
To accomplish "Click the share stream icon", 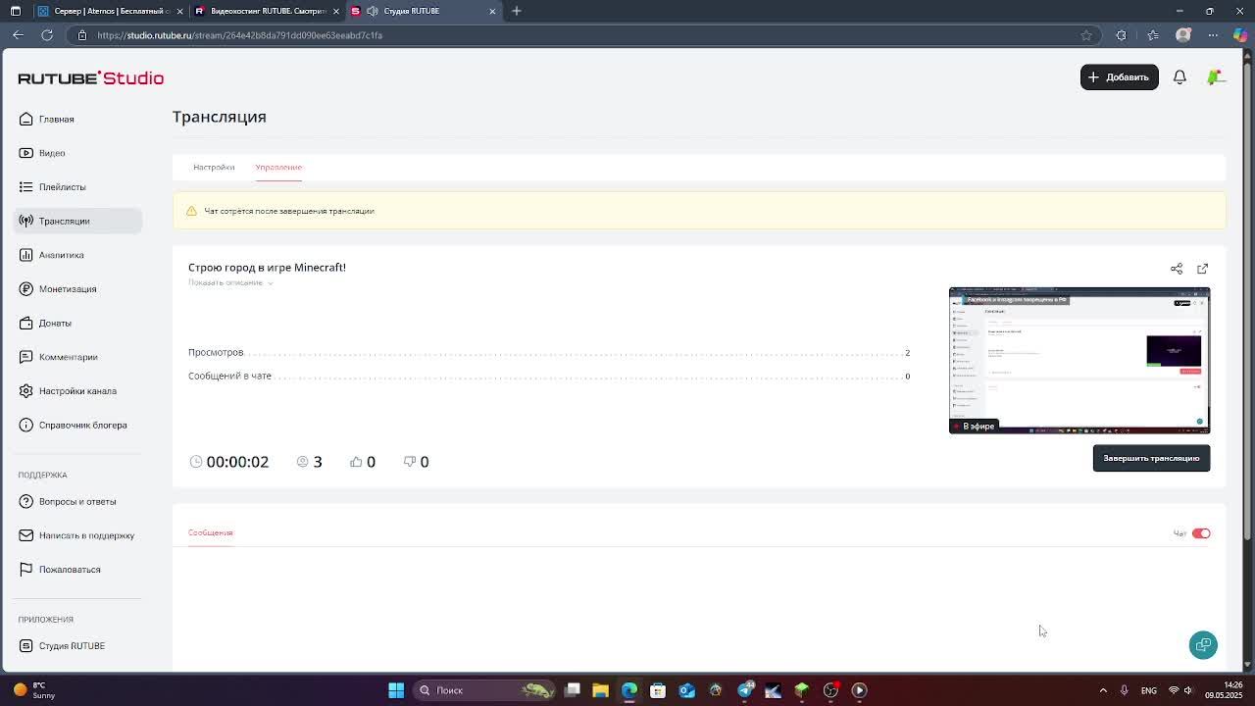I will (1177, 269).
